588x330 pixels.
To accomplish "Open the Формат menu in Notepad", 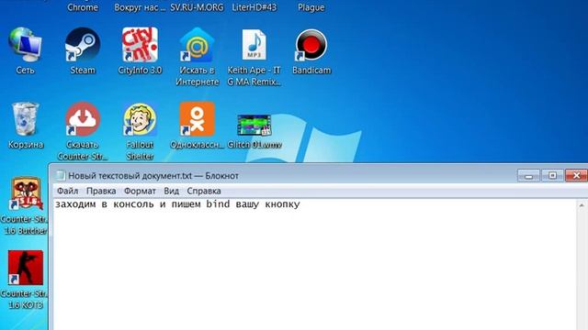I will click(x=140, y=191).
